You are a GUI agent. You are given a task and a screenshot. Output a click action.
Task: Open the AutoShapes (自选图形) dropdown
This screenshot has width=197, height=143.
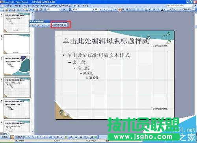(x=21, y=137)
